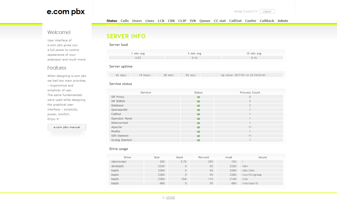Click the 55 secs uptime cell
Screen dimensions: 337x211
click(x=189, y=75)
